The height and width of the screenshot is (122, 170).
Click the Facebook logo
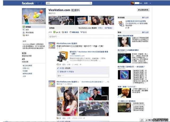(x=28, y=3)
